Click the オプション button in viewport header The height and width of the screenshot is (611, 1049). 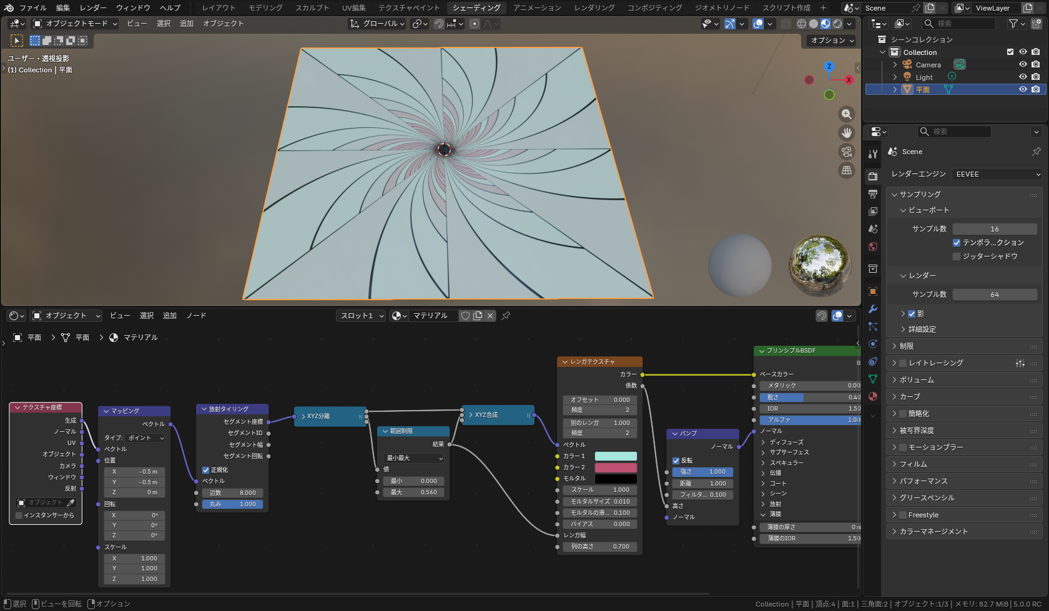click(x=832, y=41)
